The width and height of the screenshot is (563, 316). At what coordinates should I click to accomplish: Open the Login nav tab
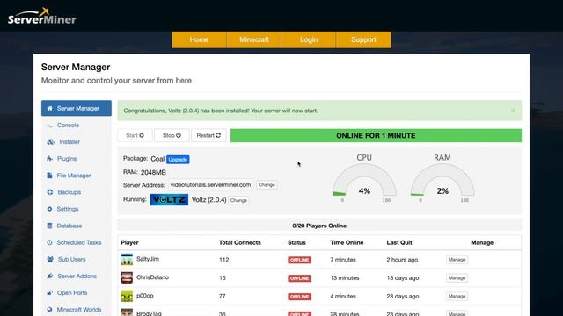[x=309, y=39]
